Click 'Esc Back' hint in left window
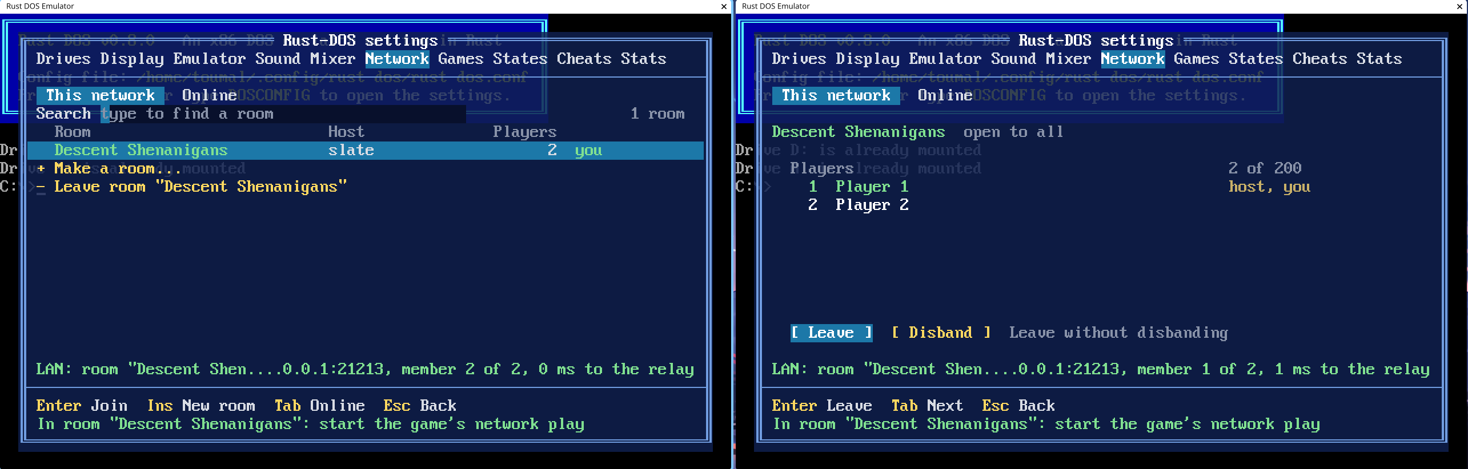 tap(420, 406)
